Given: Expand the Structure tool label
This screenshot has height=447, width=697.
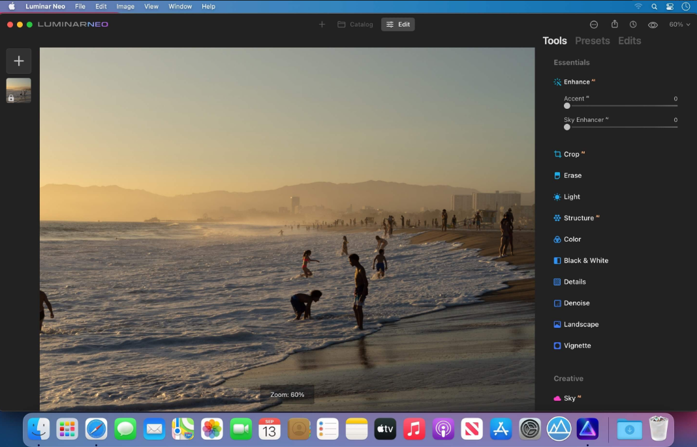Looking at the screenshot, I should point(579,218).
